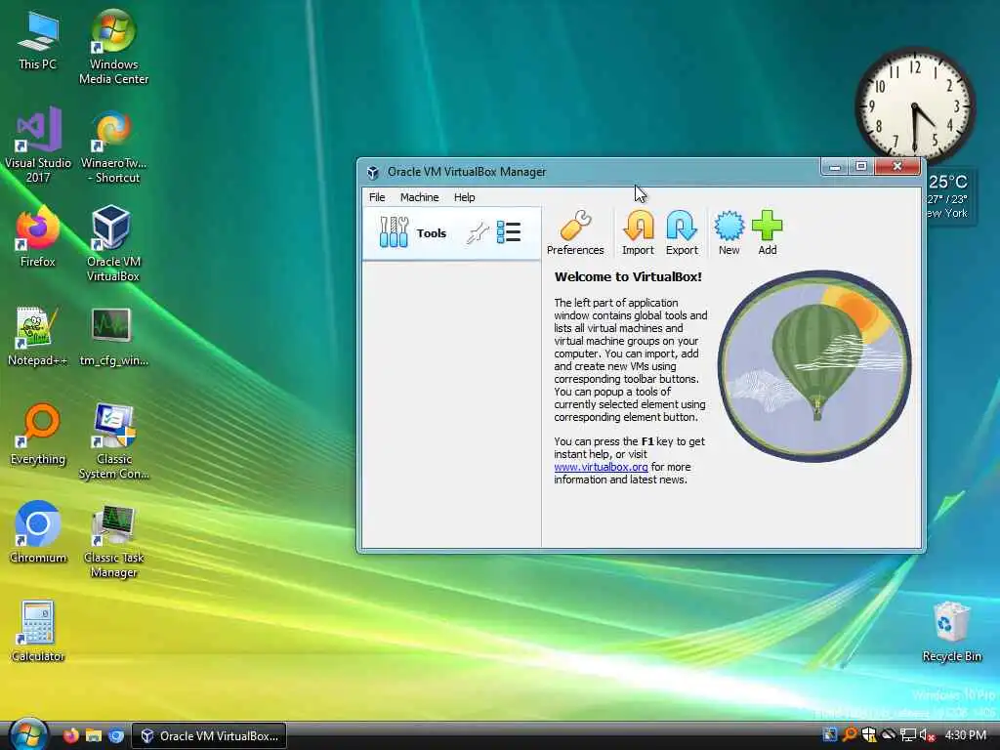Select Notepad++ desktop icon
1000x750 pixels.
point(37,336)
